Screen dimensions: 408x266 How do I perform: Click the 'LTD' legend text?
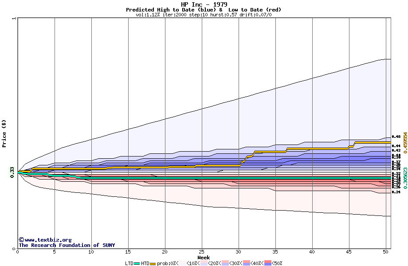(x=129, y=263)
